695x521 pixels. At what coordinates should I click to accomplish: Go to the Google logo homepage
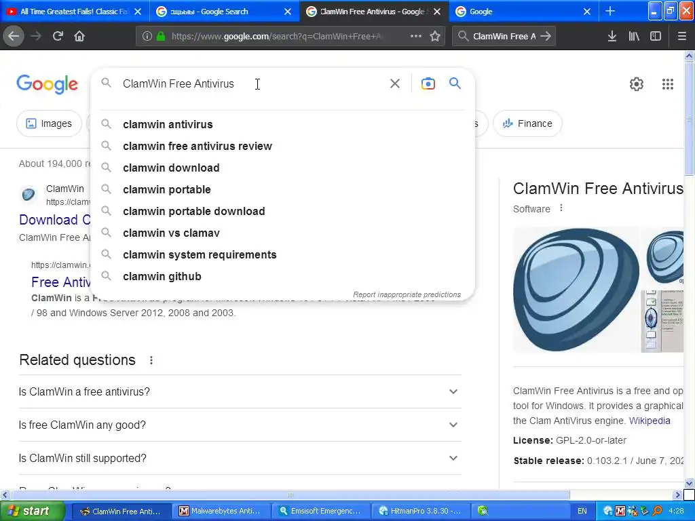pos(47,84)
